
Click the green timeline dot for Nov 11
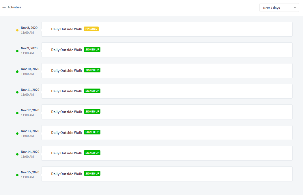(x=17, y=92)
